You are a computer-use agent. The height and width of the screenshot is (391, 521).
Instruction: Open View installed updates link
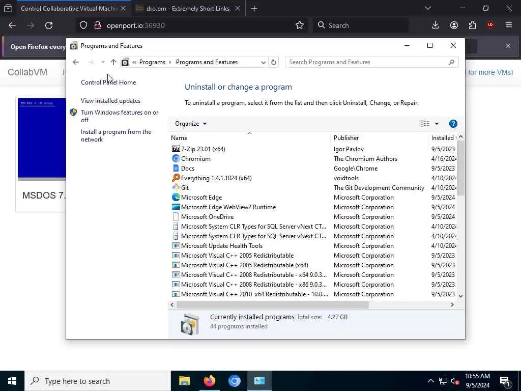110,101
